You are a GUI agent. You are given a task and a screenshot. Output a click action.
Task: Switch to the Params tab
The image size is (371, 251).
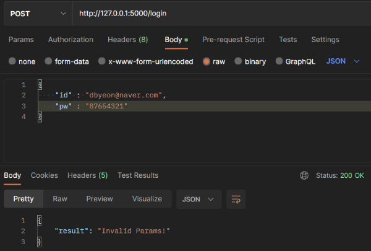(21, 40)
